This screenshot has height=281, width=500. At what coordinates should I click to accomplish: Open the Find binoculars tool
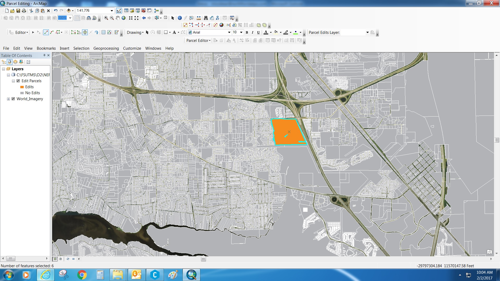[206, 18]
